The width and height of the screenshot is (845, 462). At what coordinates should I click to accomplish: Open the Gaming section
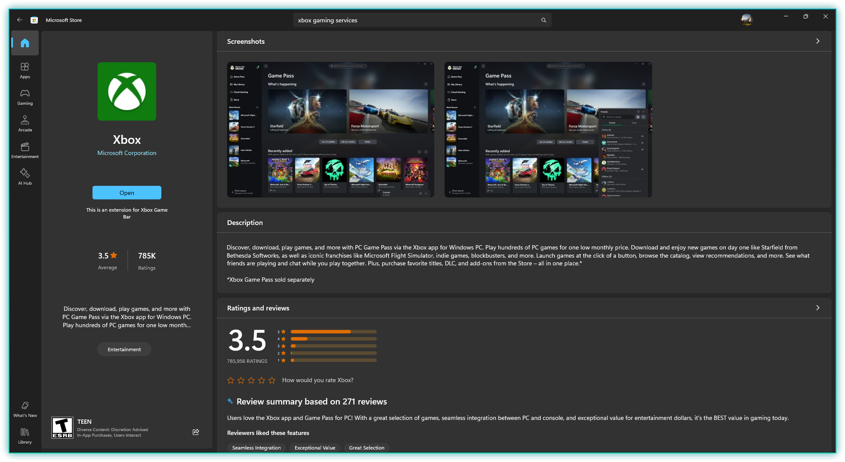pyautogui.click(x=25, y=97)
